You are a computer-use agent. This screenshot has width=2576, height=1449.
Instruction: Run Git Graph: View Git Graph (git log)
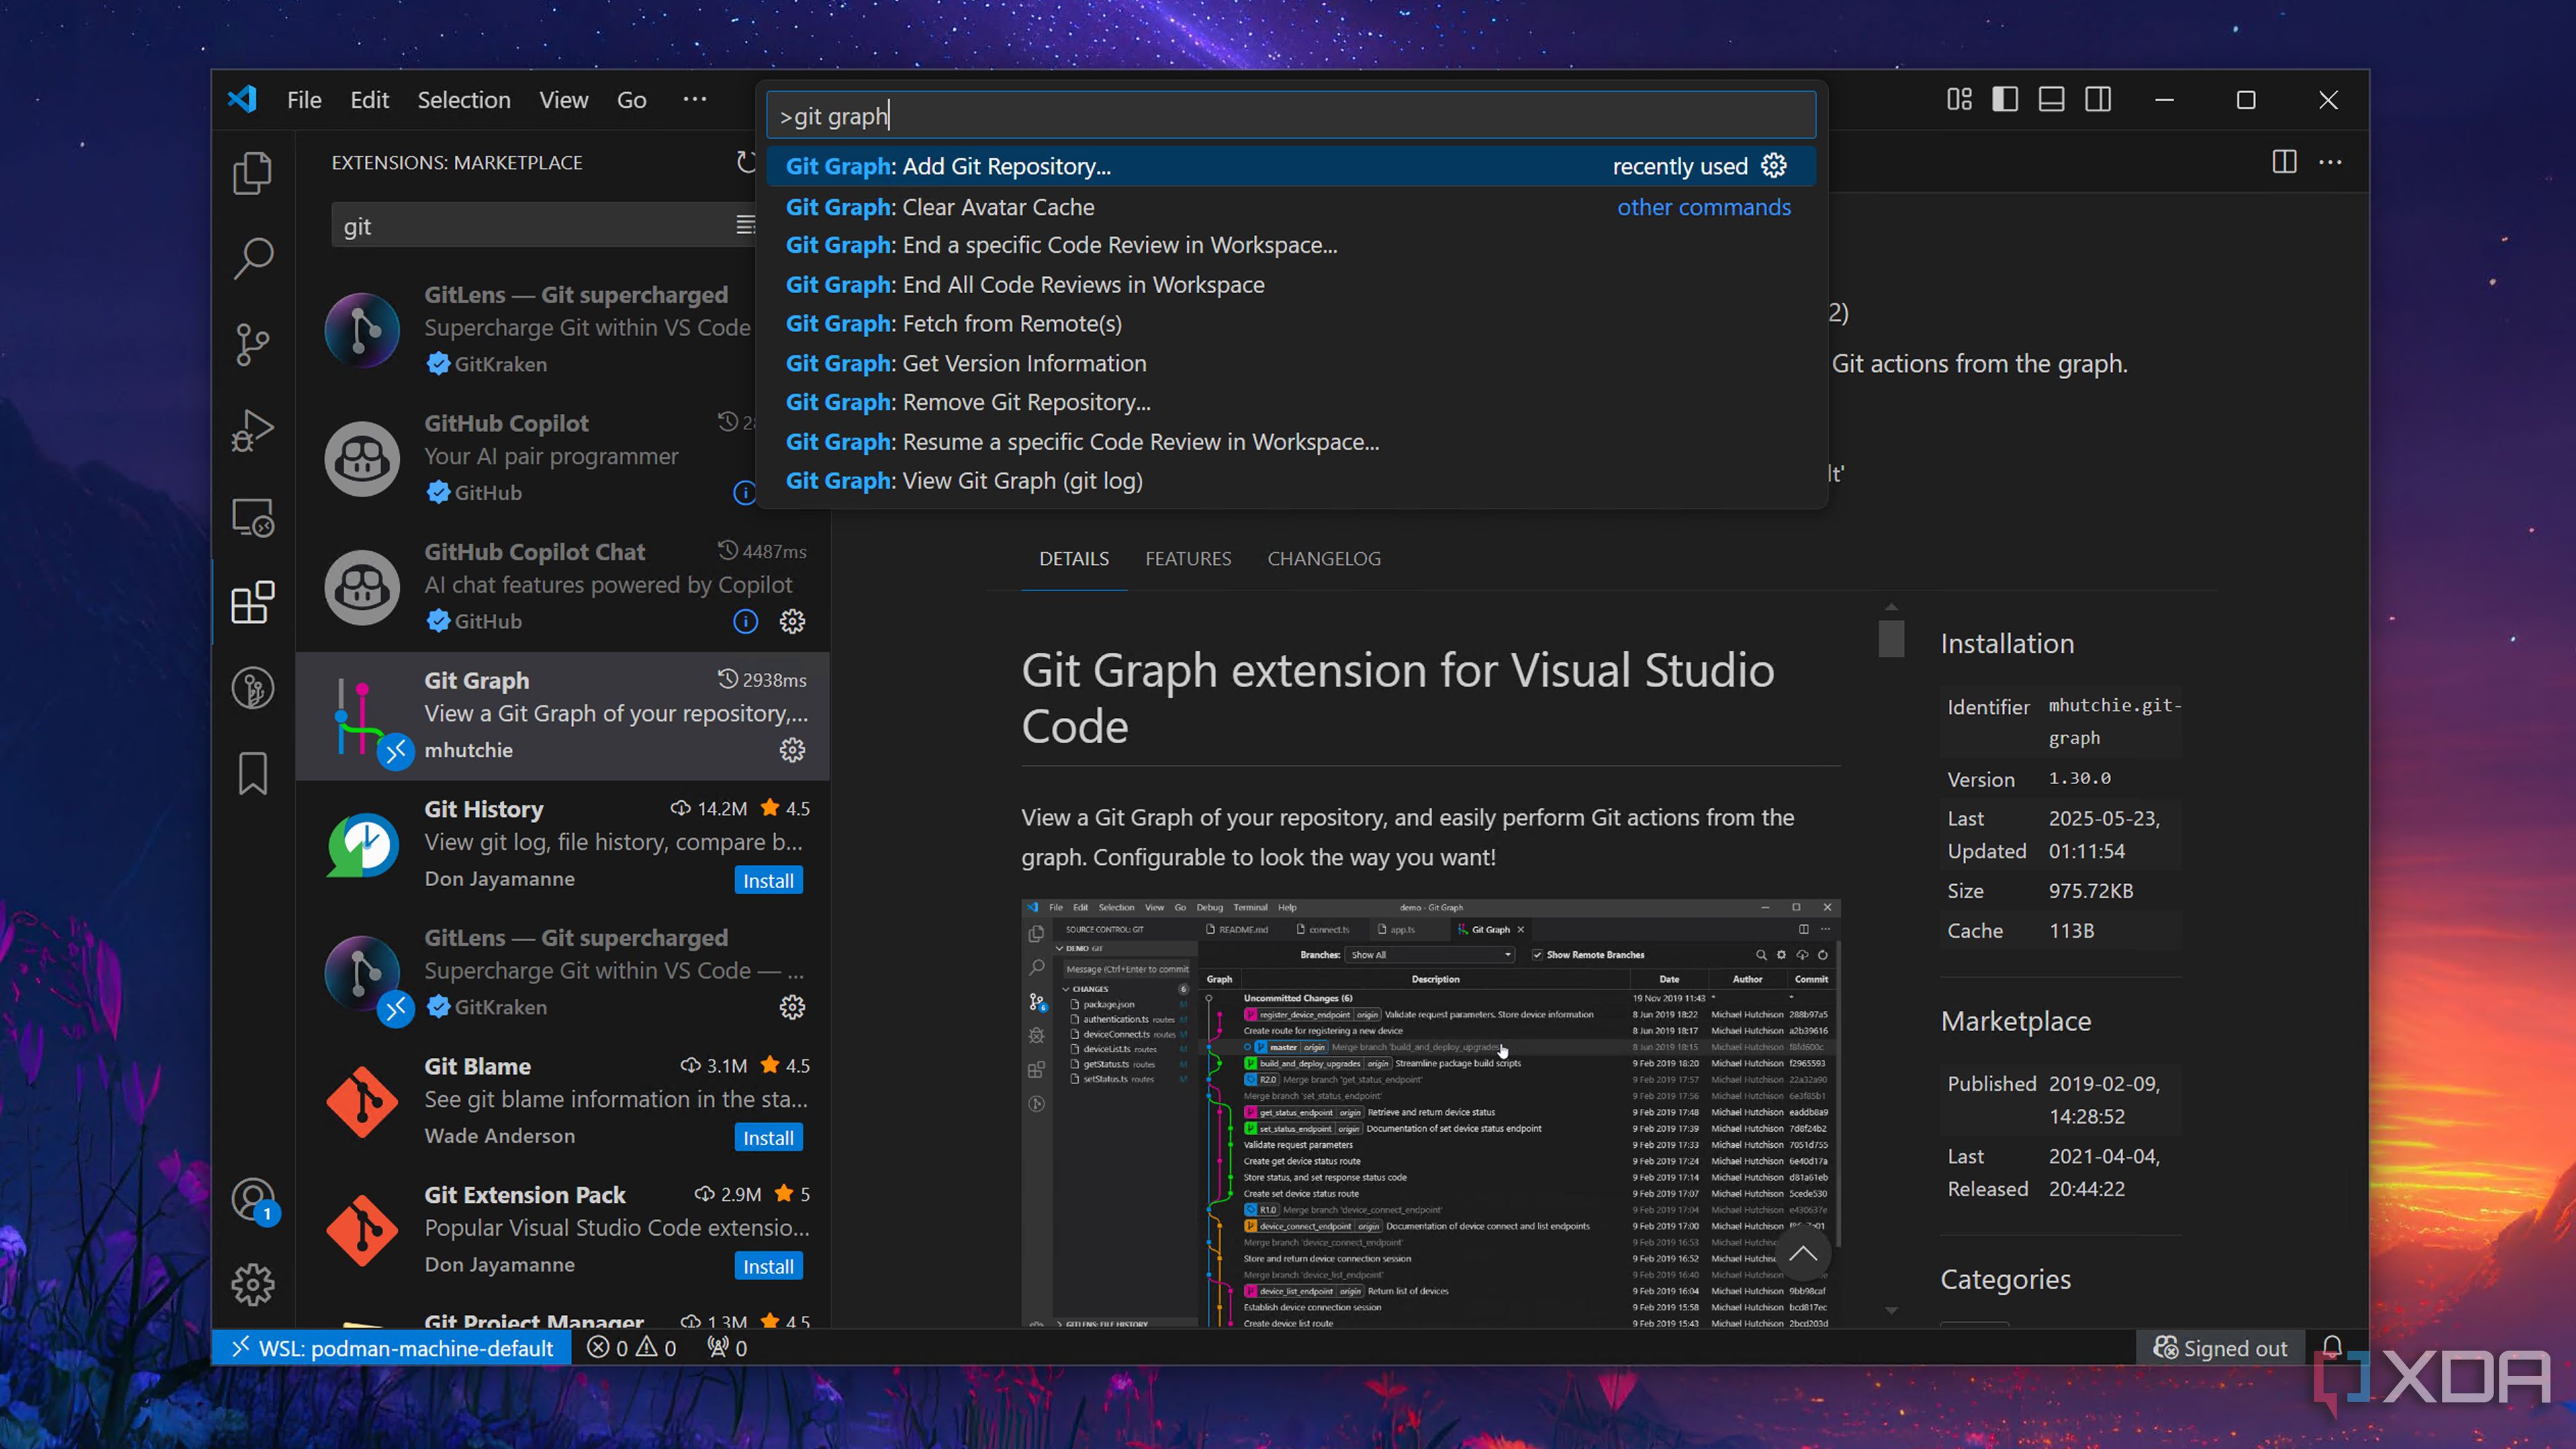964,481
